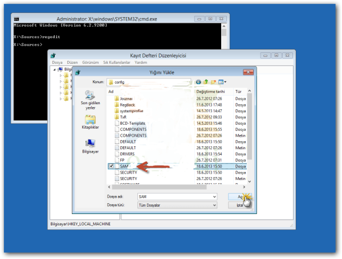Open Düzen menu in registry editor

pos(72,63)
